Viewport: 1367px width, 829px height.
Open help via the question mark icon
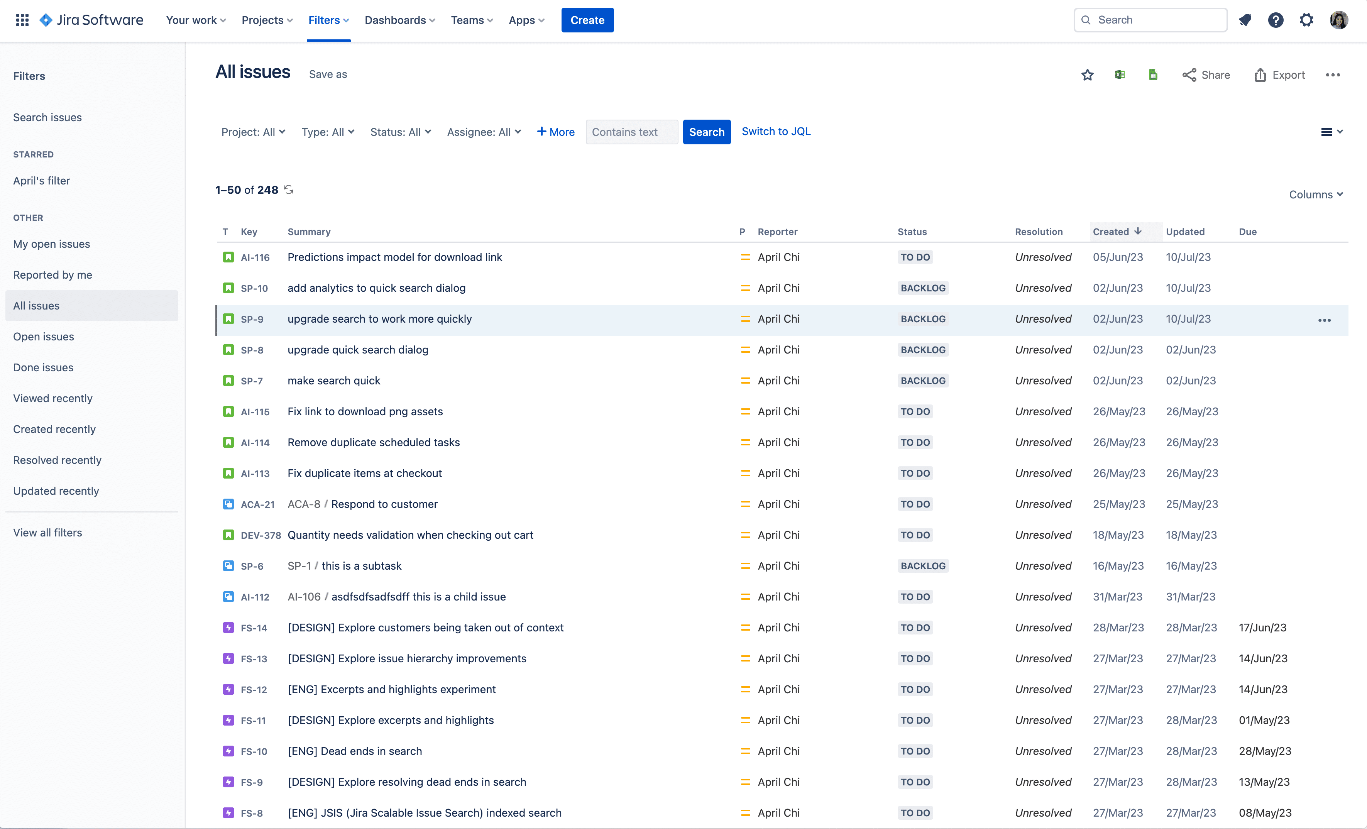point(1276,20)
